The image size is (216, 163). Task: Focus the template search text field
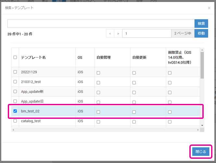101,24
